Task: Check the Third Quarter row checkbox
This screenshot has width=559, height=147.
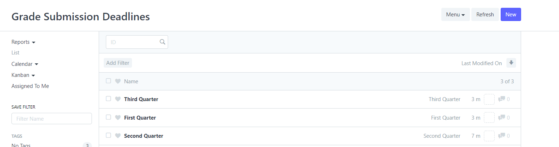Action: (x=108, y=99)
